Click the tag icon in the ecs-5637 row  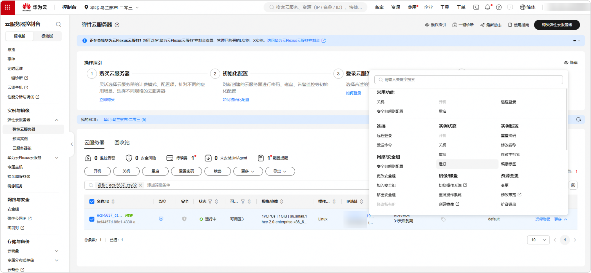(x=443, y=219)
